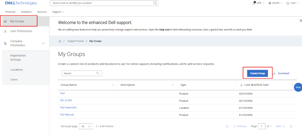Click the Dell Technologies logo
The width and height of the screenshot is (302, 136).
click(x=21, y=3)
